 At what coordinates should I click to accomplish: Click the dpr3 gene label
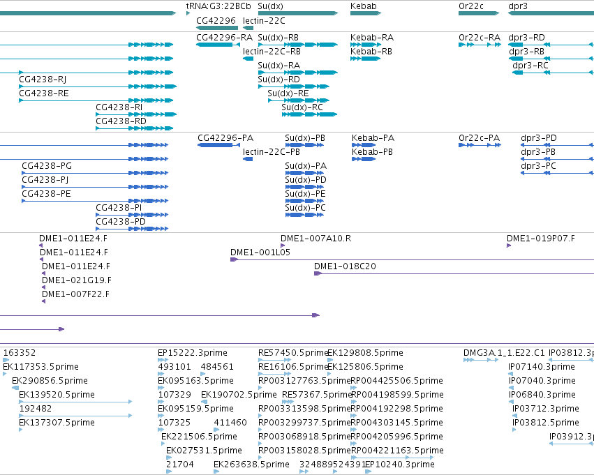pos(518,6)
